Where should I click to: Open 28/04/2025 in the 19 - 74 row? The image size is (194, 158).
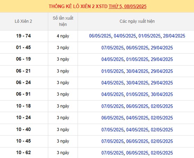tap(174, 36)
